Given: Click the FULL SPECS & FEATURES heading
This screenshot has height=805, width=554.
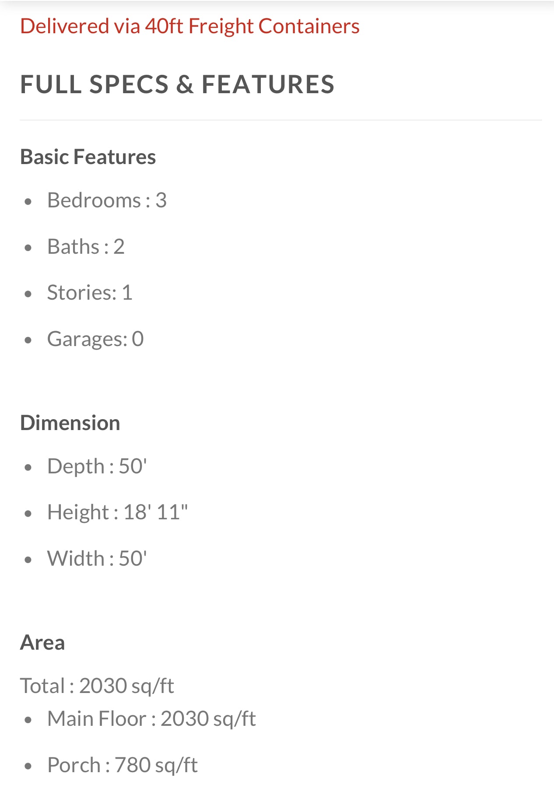Looking at the screenshot, I should (x=177, y=84).
